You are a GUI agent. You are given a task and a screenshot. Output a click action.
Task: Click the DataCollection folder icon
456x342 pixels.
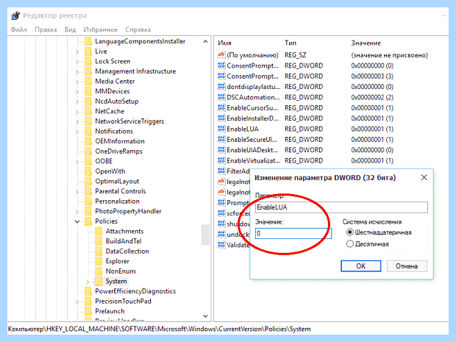(99, 252)
